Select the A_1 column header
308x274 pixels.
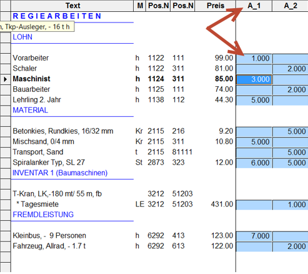[254, 6]
